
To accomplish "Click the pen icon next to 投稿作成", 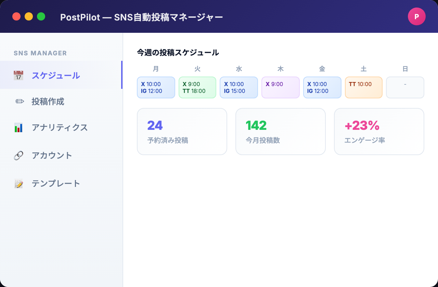I will [20, 101].
